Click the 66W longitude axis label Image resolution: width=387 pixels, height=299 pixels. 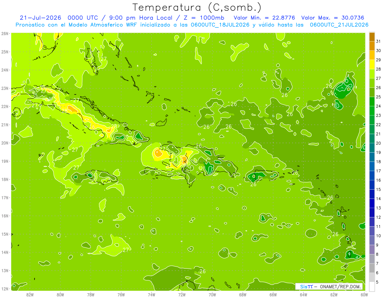pos(273,294)
